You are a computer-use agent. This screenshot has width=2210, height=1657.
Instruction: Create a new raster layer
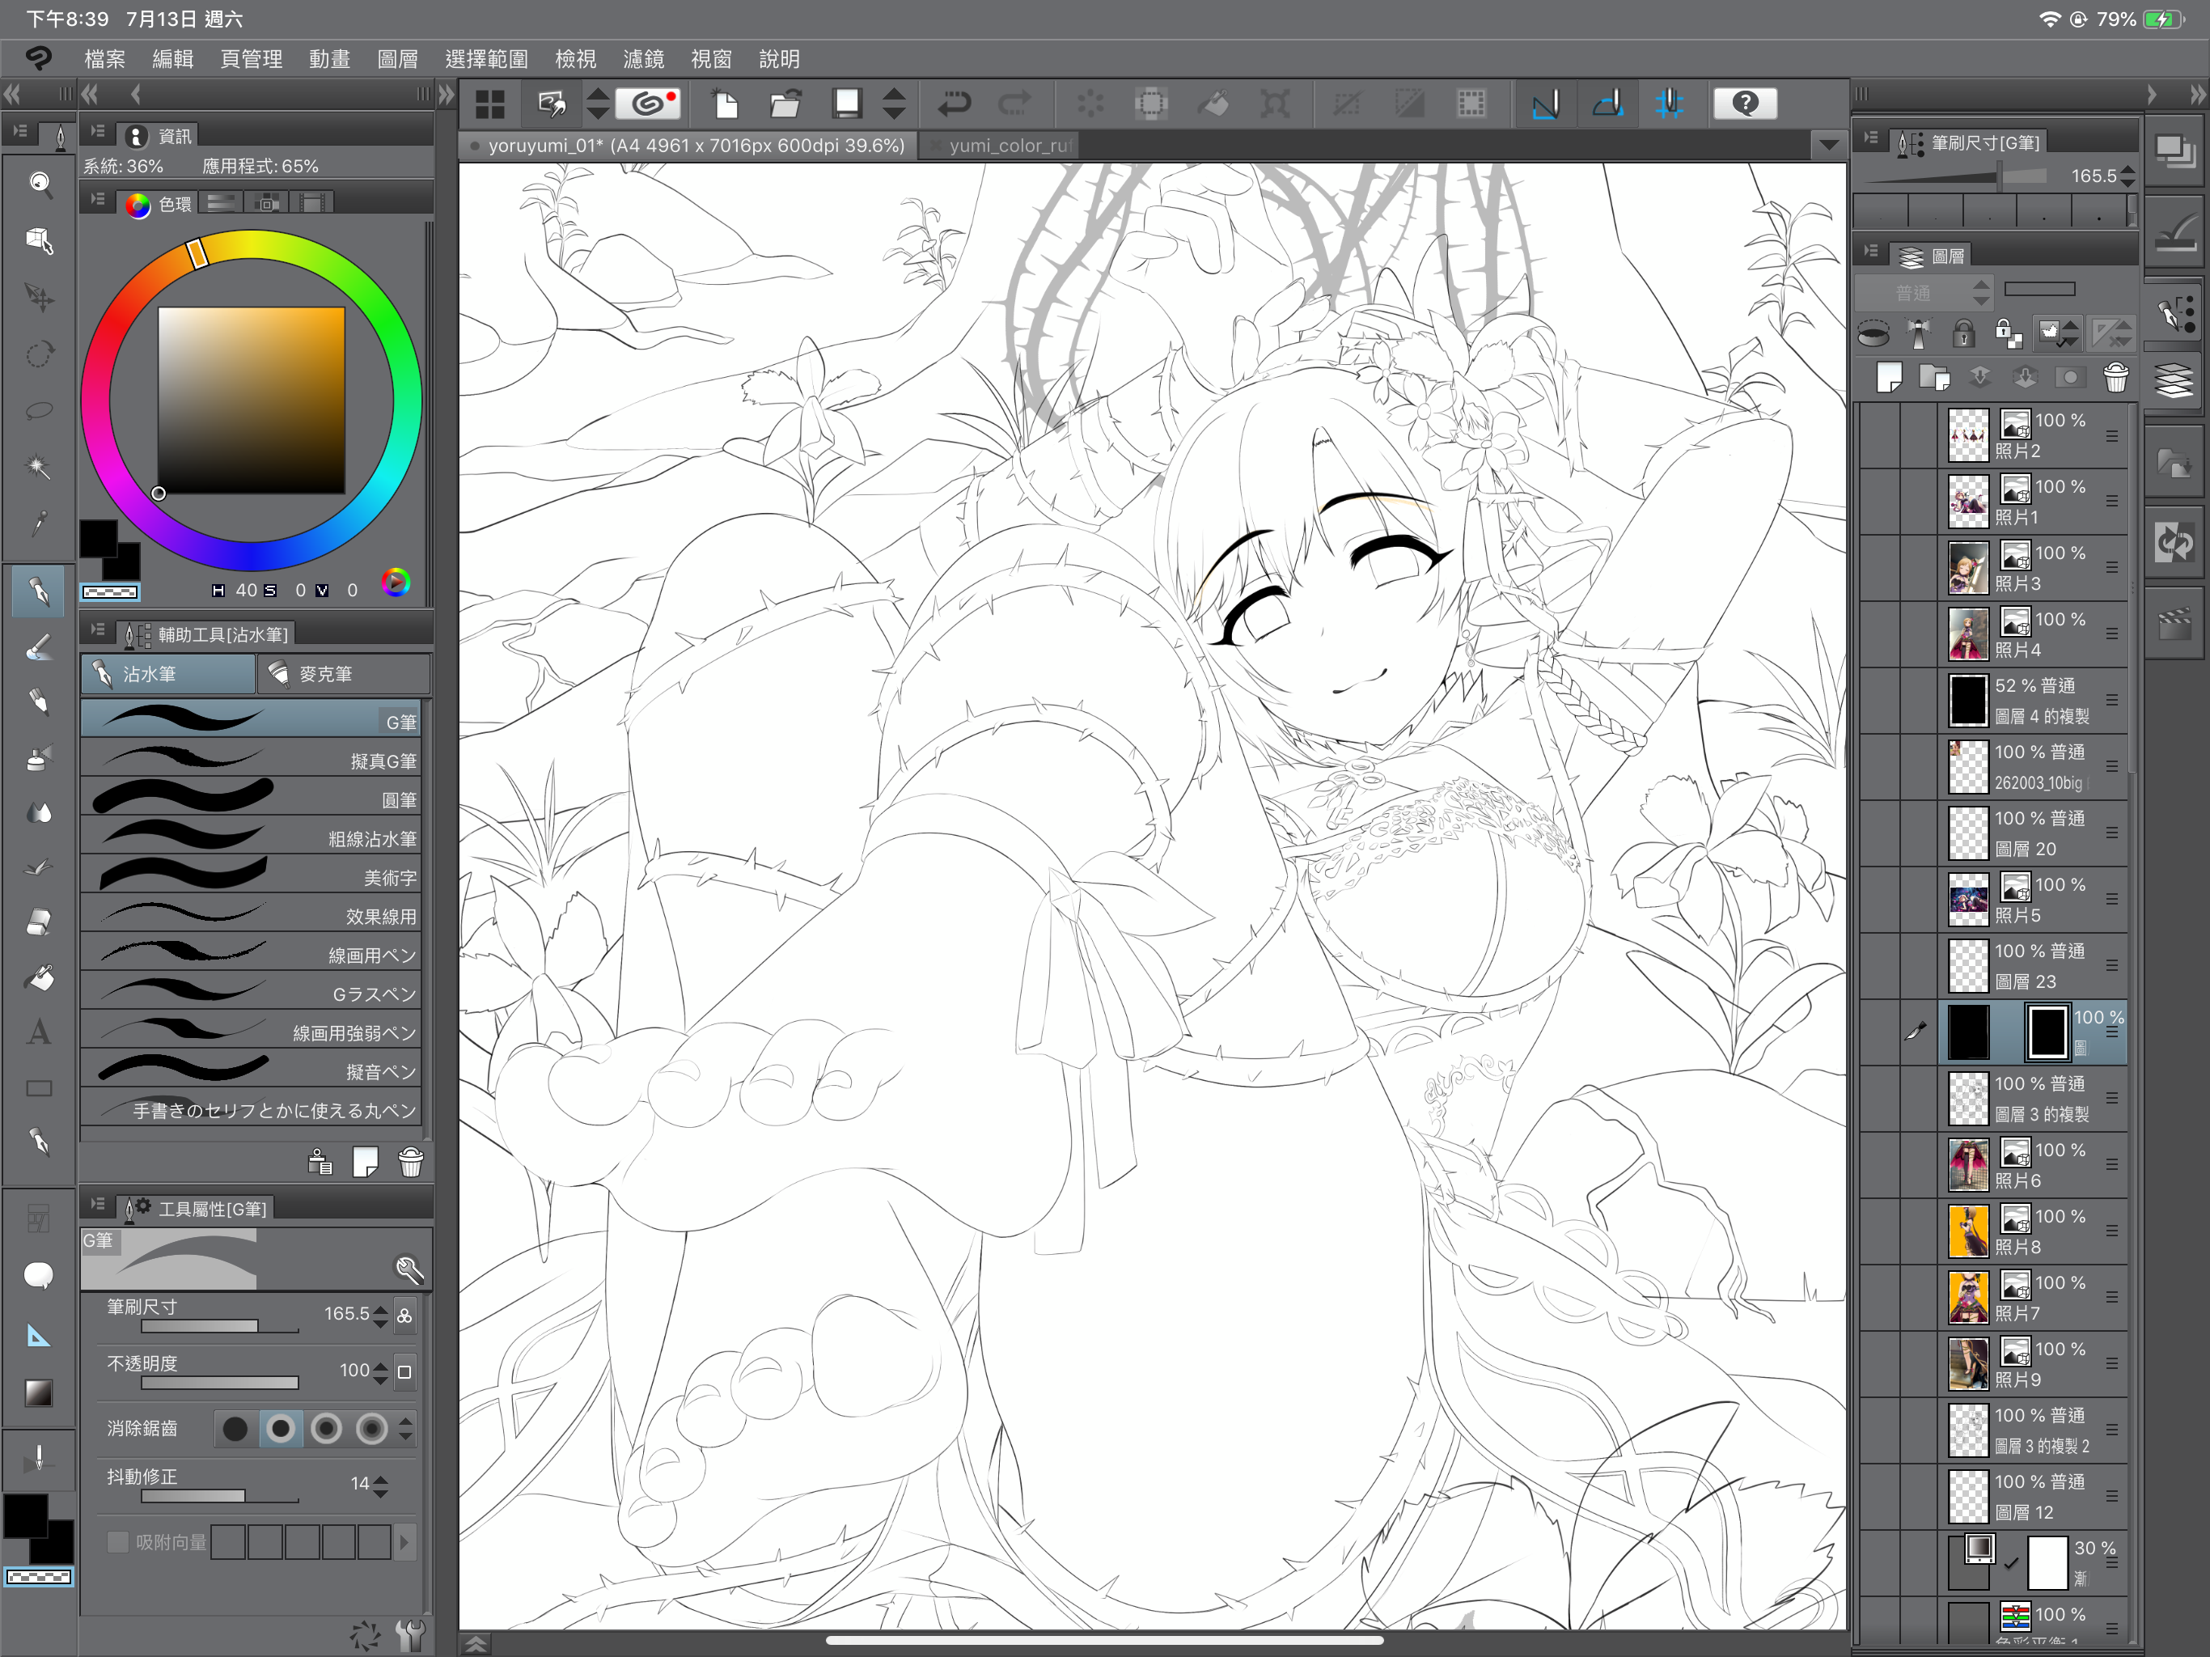[1888, 378]
